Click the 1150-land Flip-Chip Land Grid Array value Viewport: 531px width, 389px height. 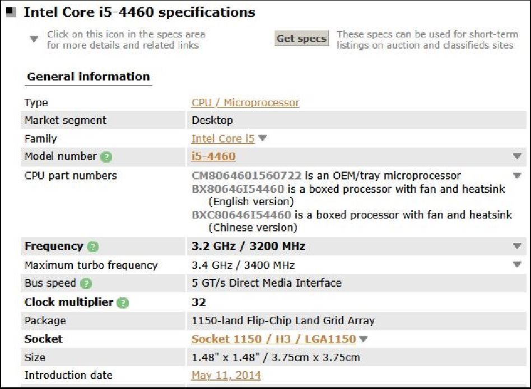pos(283,320)
